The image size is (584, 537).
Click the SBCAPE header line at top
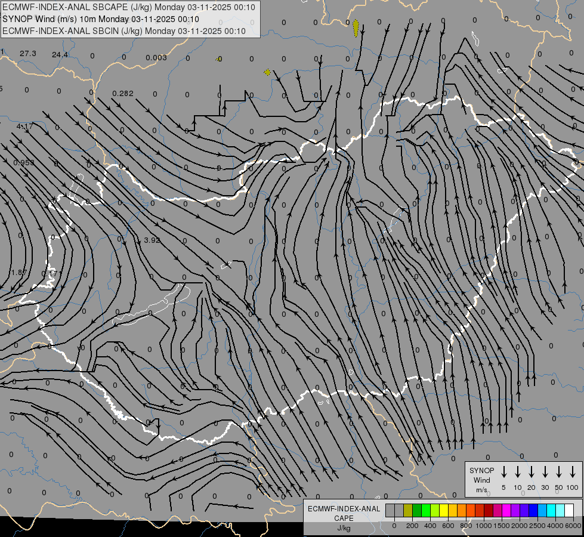129,7
